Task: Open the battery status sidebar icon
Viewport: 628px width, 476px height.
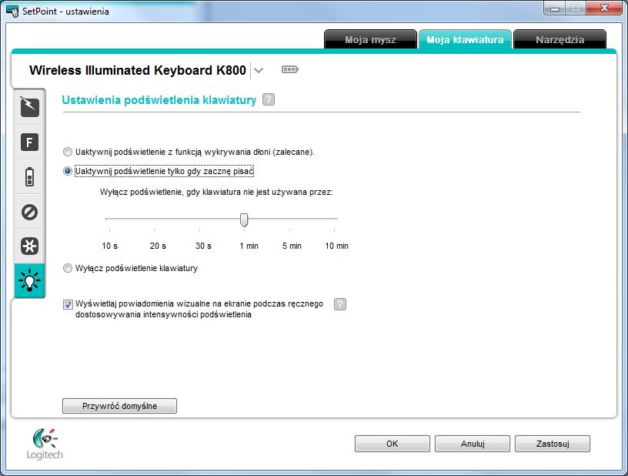Action: pos(30,176)
